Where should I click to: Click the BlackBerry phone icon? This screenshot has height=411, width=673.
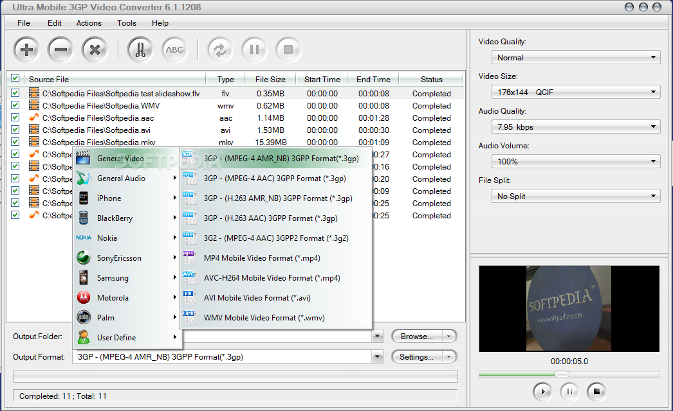point(83,218)
